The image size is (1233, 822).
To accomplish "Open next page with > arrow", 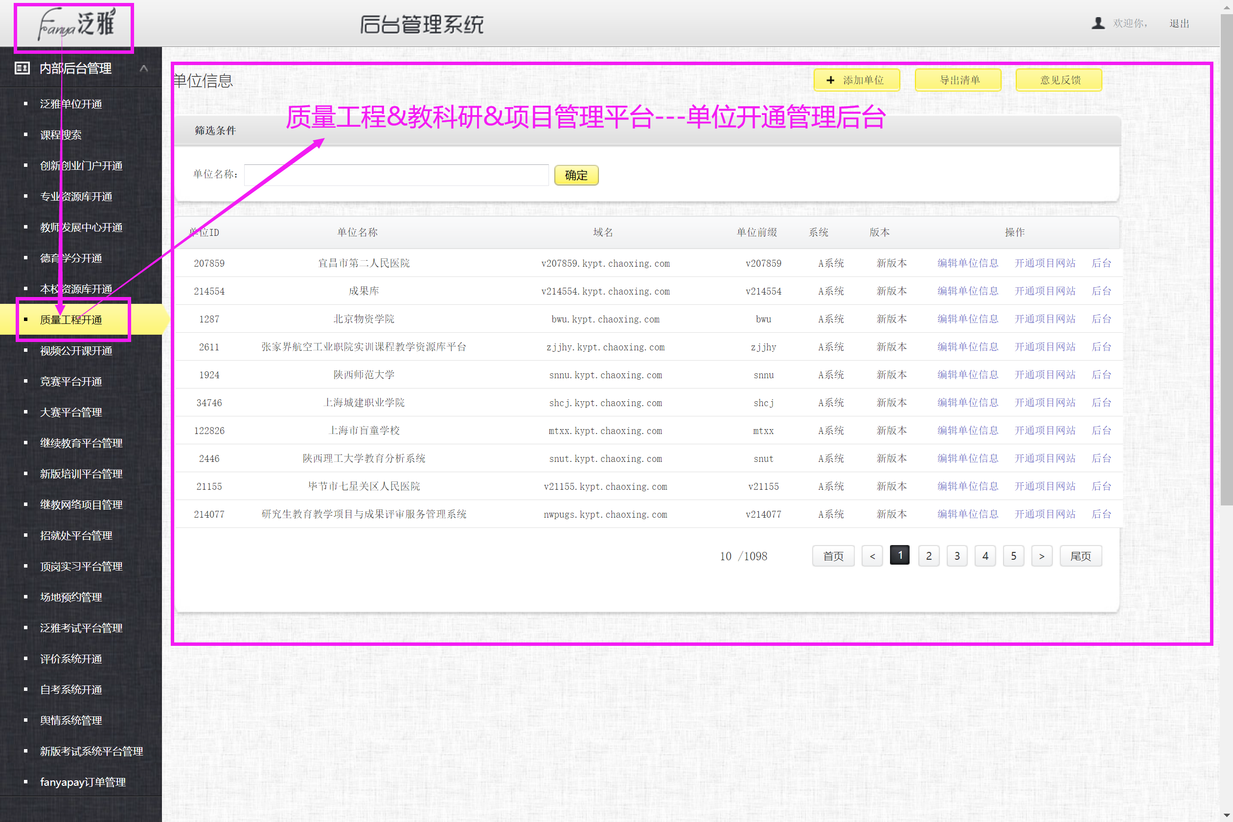I will pyautogui.click(x=1042, y=556).
